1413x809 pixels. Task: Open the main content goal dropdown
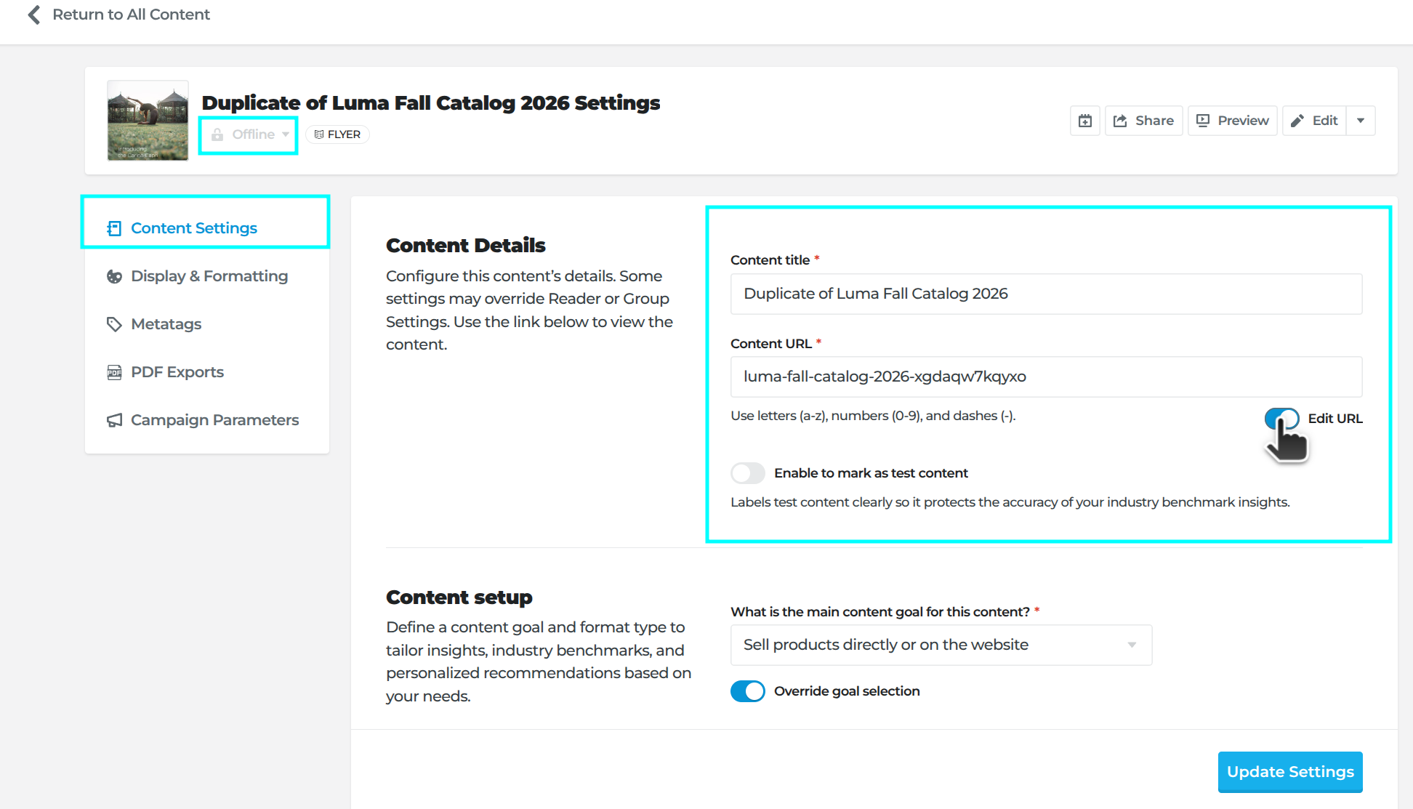(x=941, y=645)
